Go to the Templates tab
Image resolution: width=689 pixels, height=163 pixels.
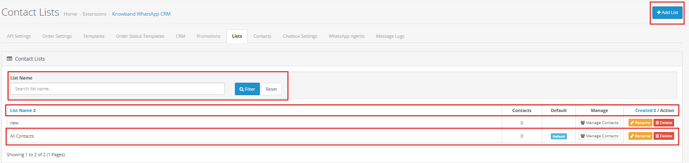tap(94, 36)
